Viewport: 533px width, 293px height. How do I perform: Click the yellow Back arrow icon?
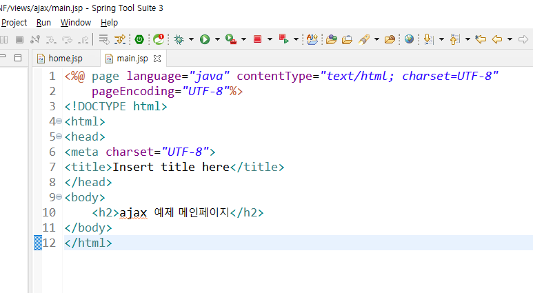click(497, 39)
